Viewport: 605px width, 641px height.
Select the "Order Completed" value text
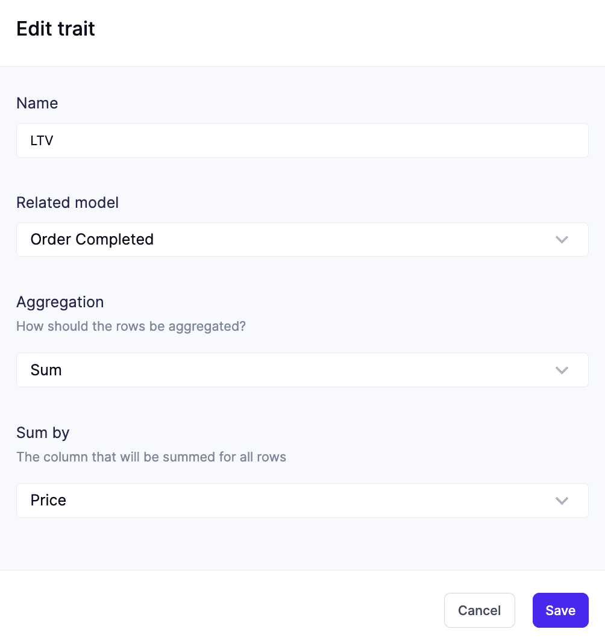point(92,240)
